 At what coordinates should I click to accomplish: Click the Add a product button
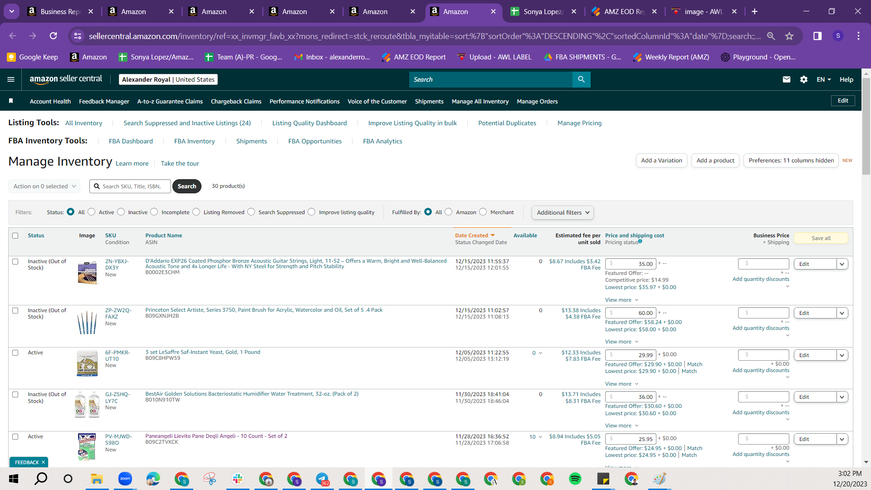[715, 161]
